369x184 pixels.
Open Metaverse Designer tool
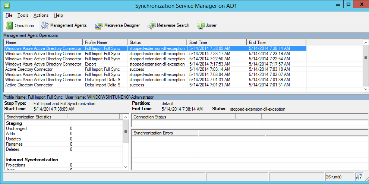point(117,25)
